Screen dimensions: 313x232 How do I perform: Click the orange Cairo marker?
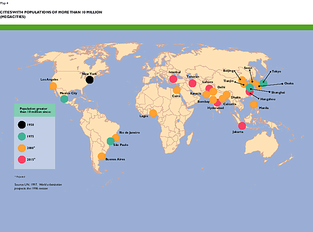(x=176, y=90)
